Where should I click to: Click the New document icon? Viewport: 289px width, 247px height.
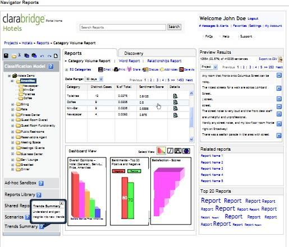click(x=56, y=56)
